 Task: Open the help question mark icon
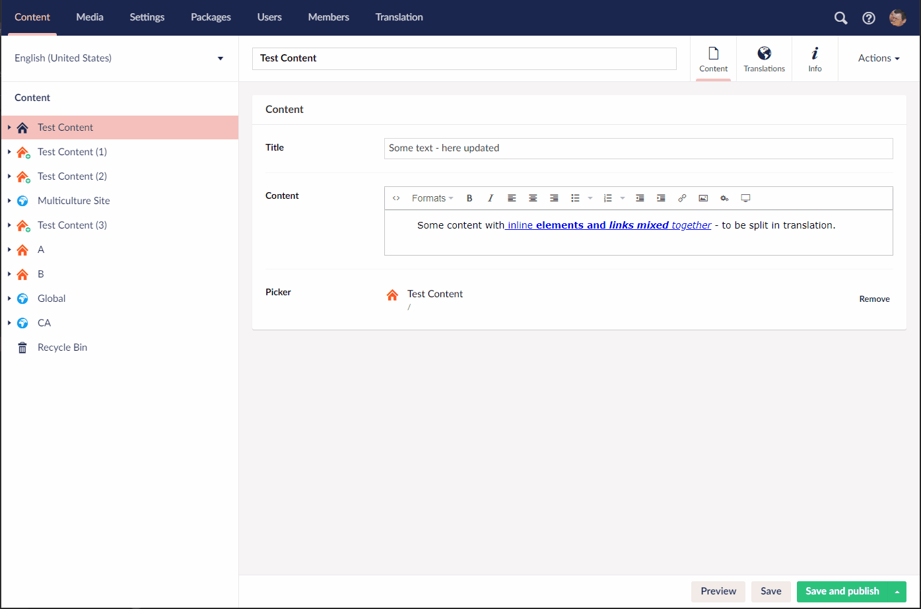pyautogui.click(x=869, y=18)
